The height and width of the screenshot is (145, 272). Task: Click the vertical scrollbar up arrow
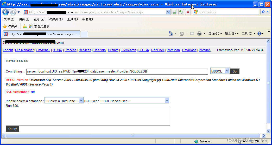click(x=268, y=41)
